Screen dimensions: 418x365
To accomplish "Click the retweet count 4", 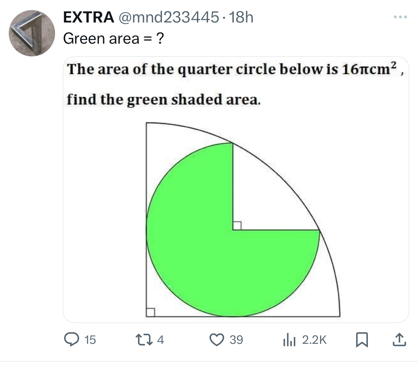I will point(160,340).
